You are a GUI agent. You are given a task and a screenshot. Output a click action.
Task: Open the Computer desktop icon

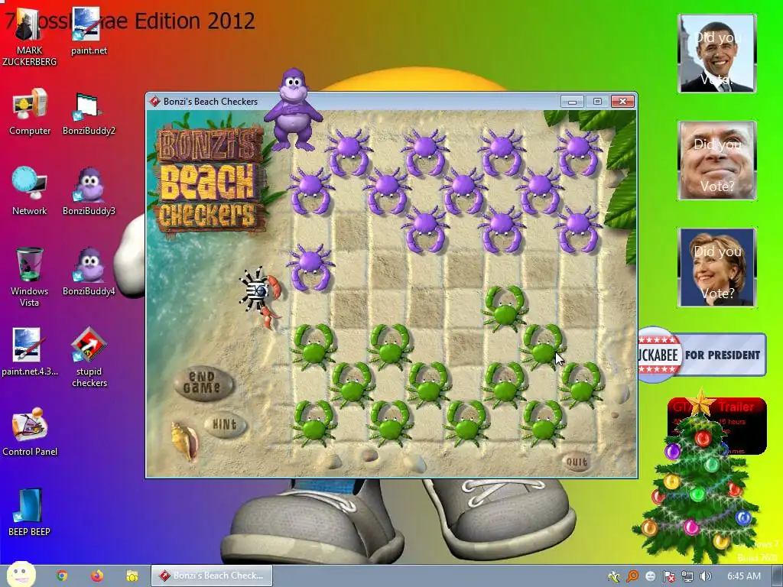30,112
